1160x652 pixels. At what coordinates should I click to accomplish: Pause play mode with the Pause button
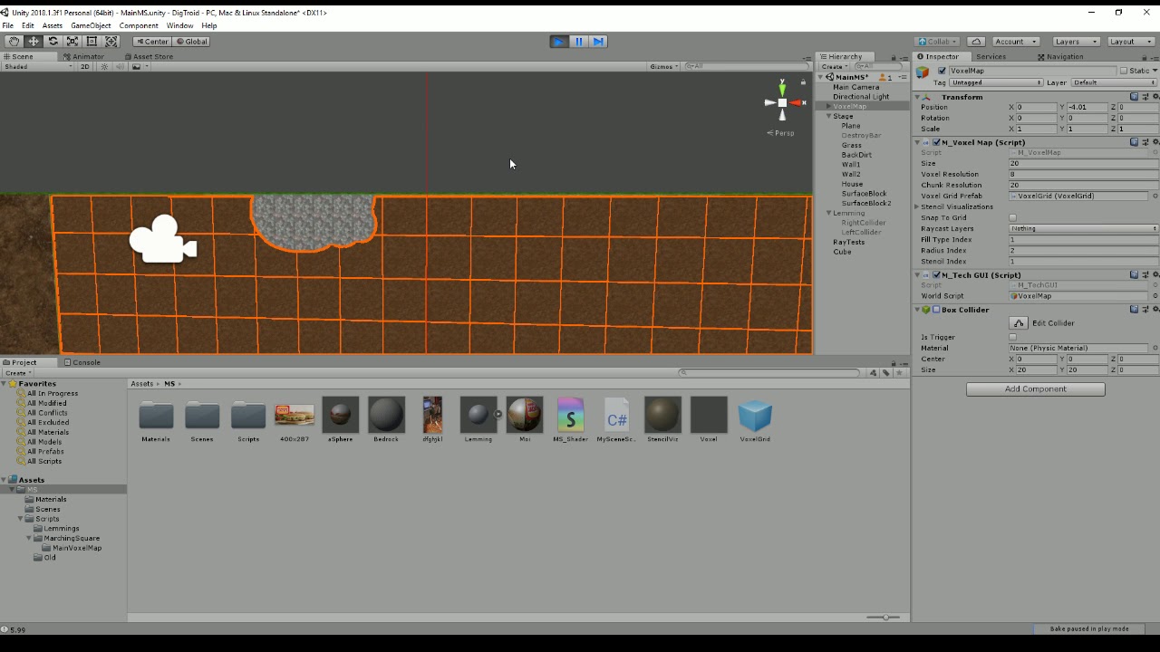578,42
